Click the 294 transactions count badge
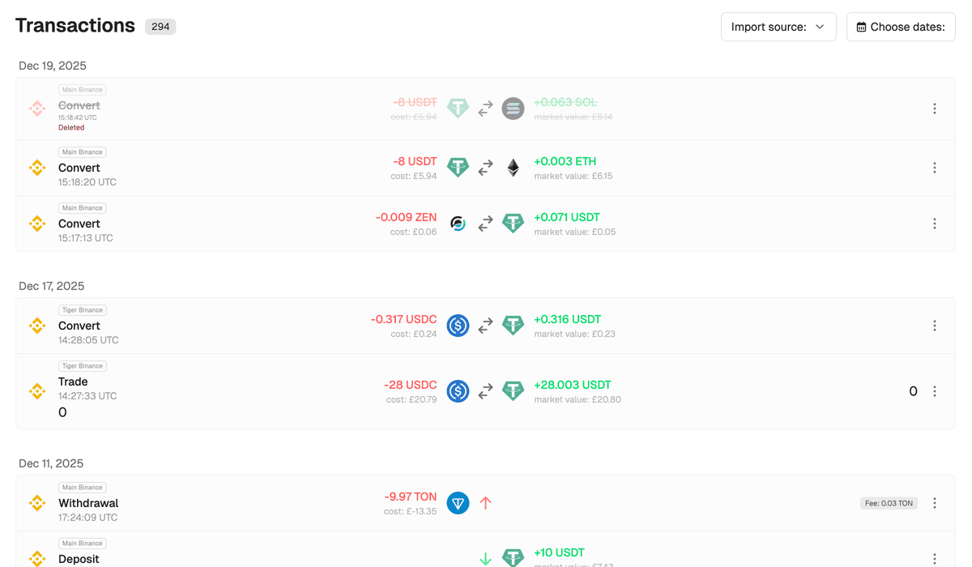The image size is (972, 567). tap(160, 27)
